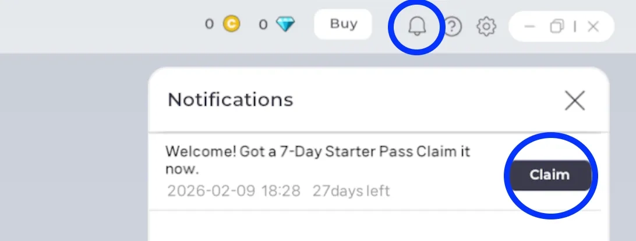Close the application window
Viewport: 636px width, 241px height.
(593, 27)
